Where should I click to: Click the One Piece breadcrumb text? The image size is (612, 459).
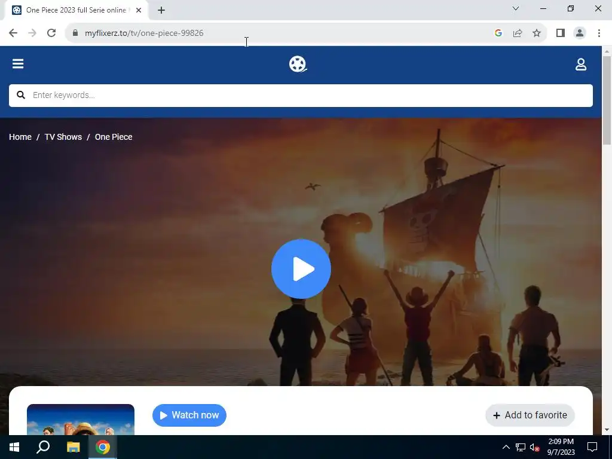coord(114,137)
